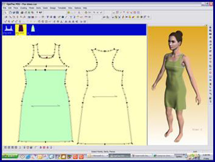Viewport: 215px width, 162px height.
Task: Click the green-filled skirt pattern piece
Action: tap(46, 105)
